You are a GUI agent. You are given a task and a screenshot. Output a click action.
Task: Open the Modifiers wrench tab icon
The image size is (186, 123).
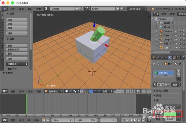[x=162, y=57]
